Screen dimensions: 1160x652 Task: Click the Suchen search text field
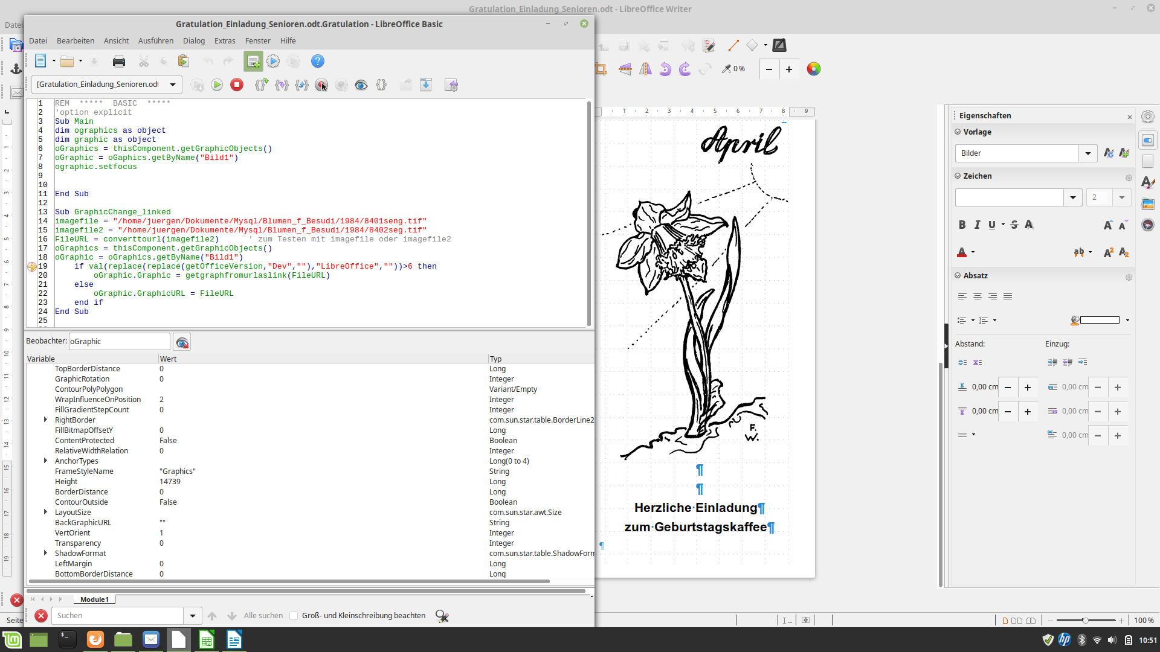click(x=118, y=616)
